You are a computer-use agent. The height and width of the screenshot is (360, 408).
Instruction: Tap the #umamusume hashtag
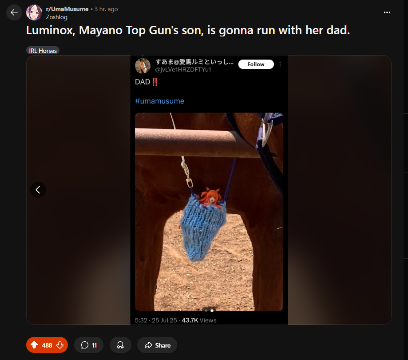(159, 101)
